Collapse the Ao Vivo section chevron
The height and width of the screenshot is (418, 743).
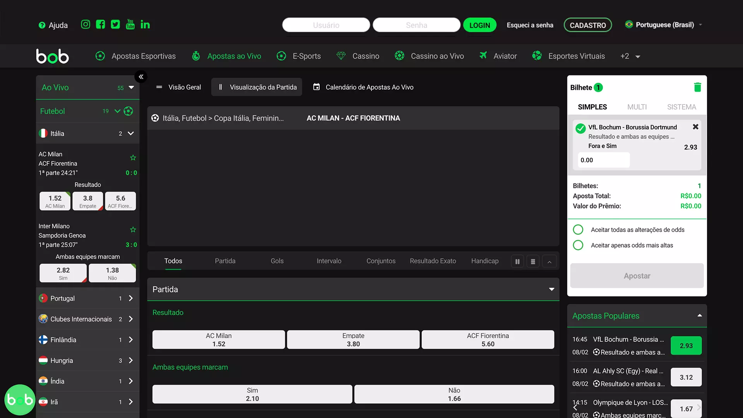coord(131,87)
